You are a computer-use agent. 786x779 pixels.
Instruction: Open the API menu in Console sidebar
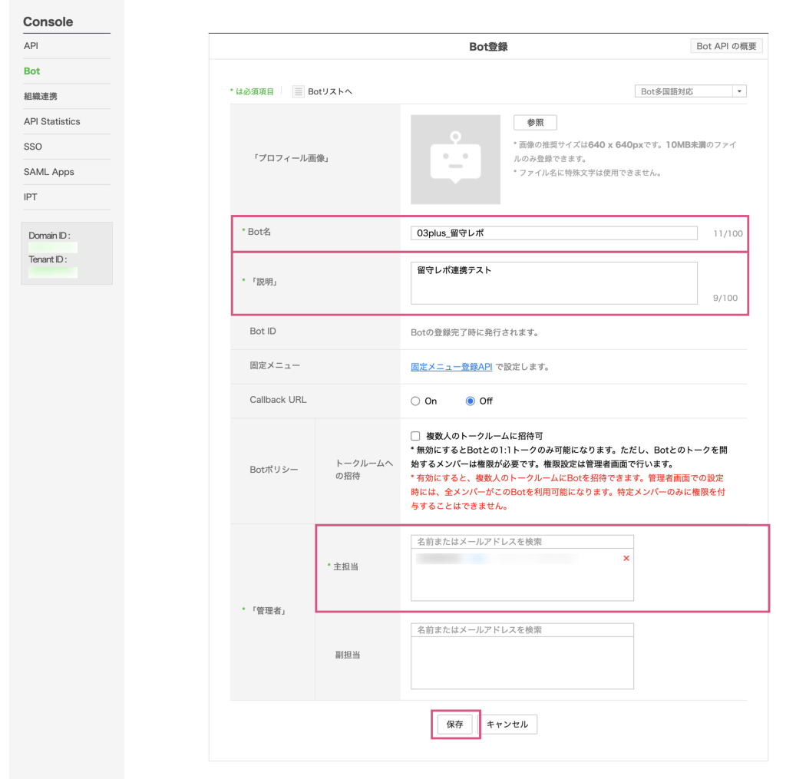point(31,46)
